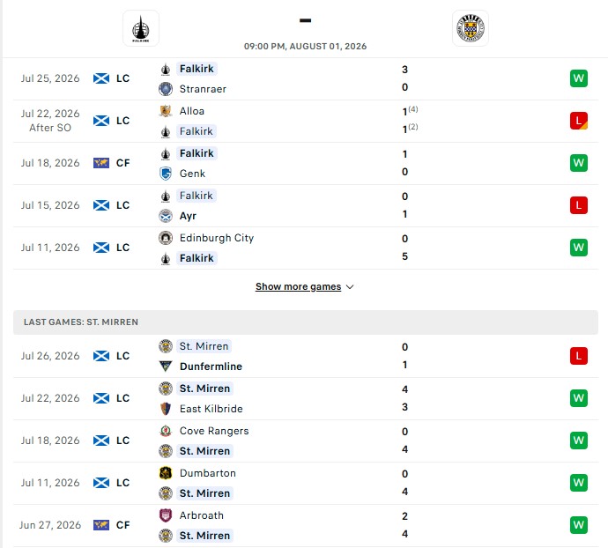Open the Ayr team link

click(188, 216)
